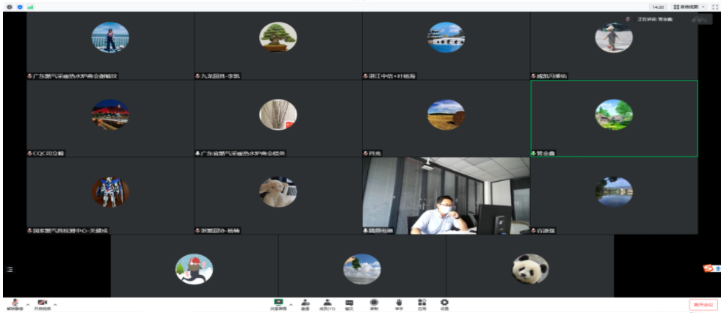This screenshot has width=721, height=313.
Task: Enter fullscreen mode from top-right corner
Action: [714, 7]
